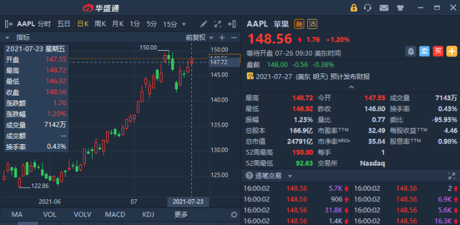Zoom in chart with plus button
The height and width of the screenshot is (225, 460).
(222, 37)
